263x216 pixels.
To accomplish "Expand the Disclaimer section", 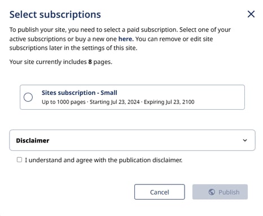I will (132, 140).
